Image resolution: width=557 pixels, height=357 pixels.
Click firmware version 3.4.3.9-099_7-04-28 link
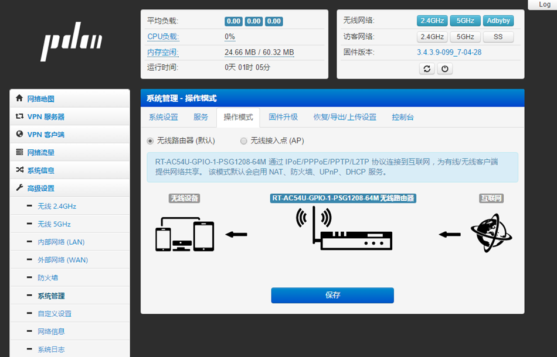(449, 53)
